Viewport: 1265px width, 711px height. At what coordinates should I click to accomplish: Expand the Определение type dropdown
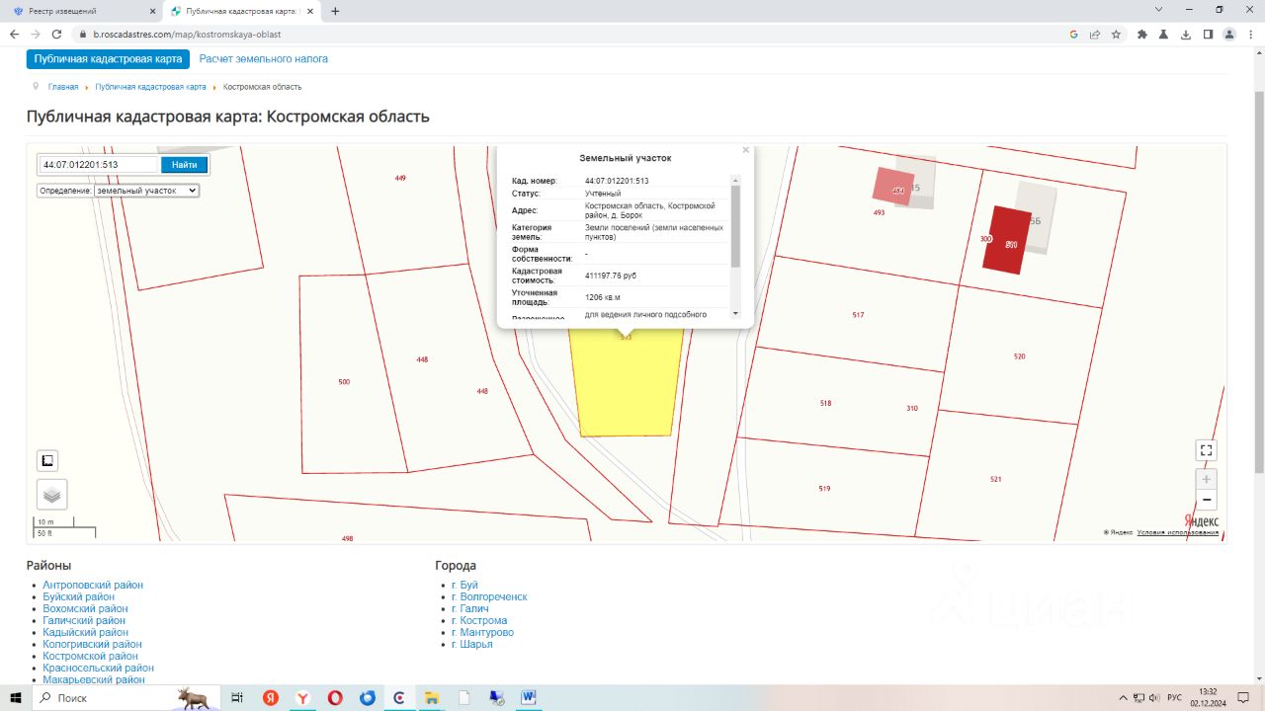tap(146, 191)
